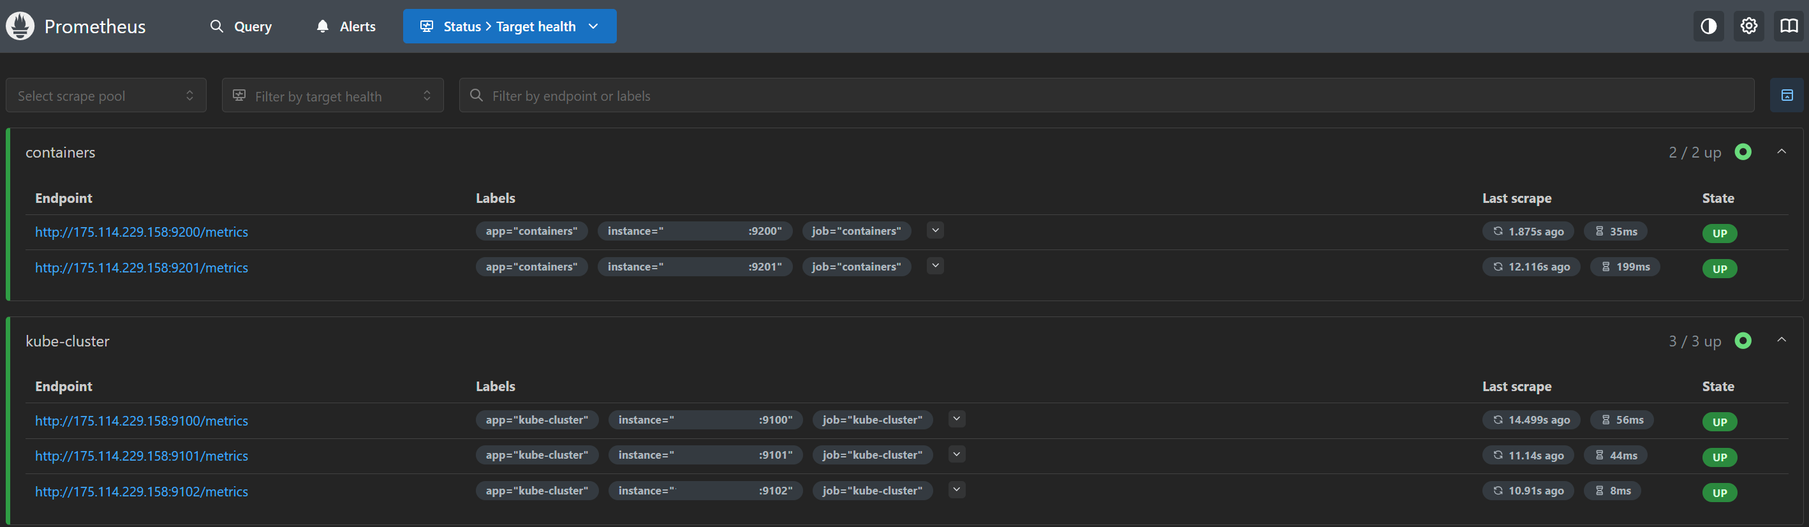This screenshot has width=1809, height=527.
Task: Click the Prometheus logo icon
Action: 20,27
